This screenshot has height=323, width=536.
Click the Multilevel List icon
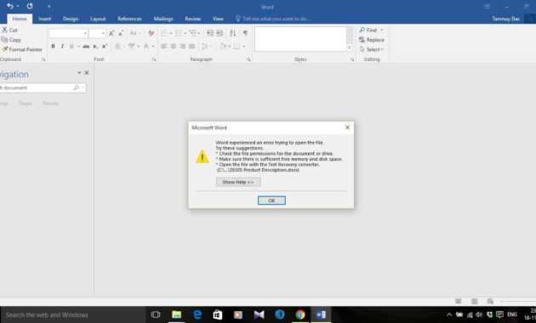[x=193, y=33]
